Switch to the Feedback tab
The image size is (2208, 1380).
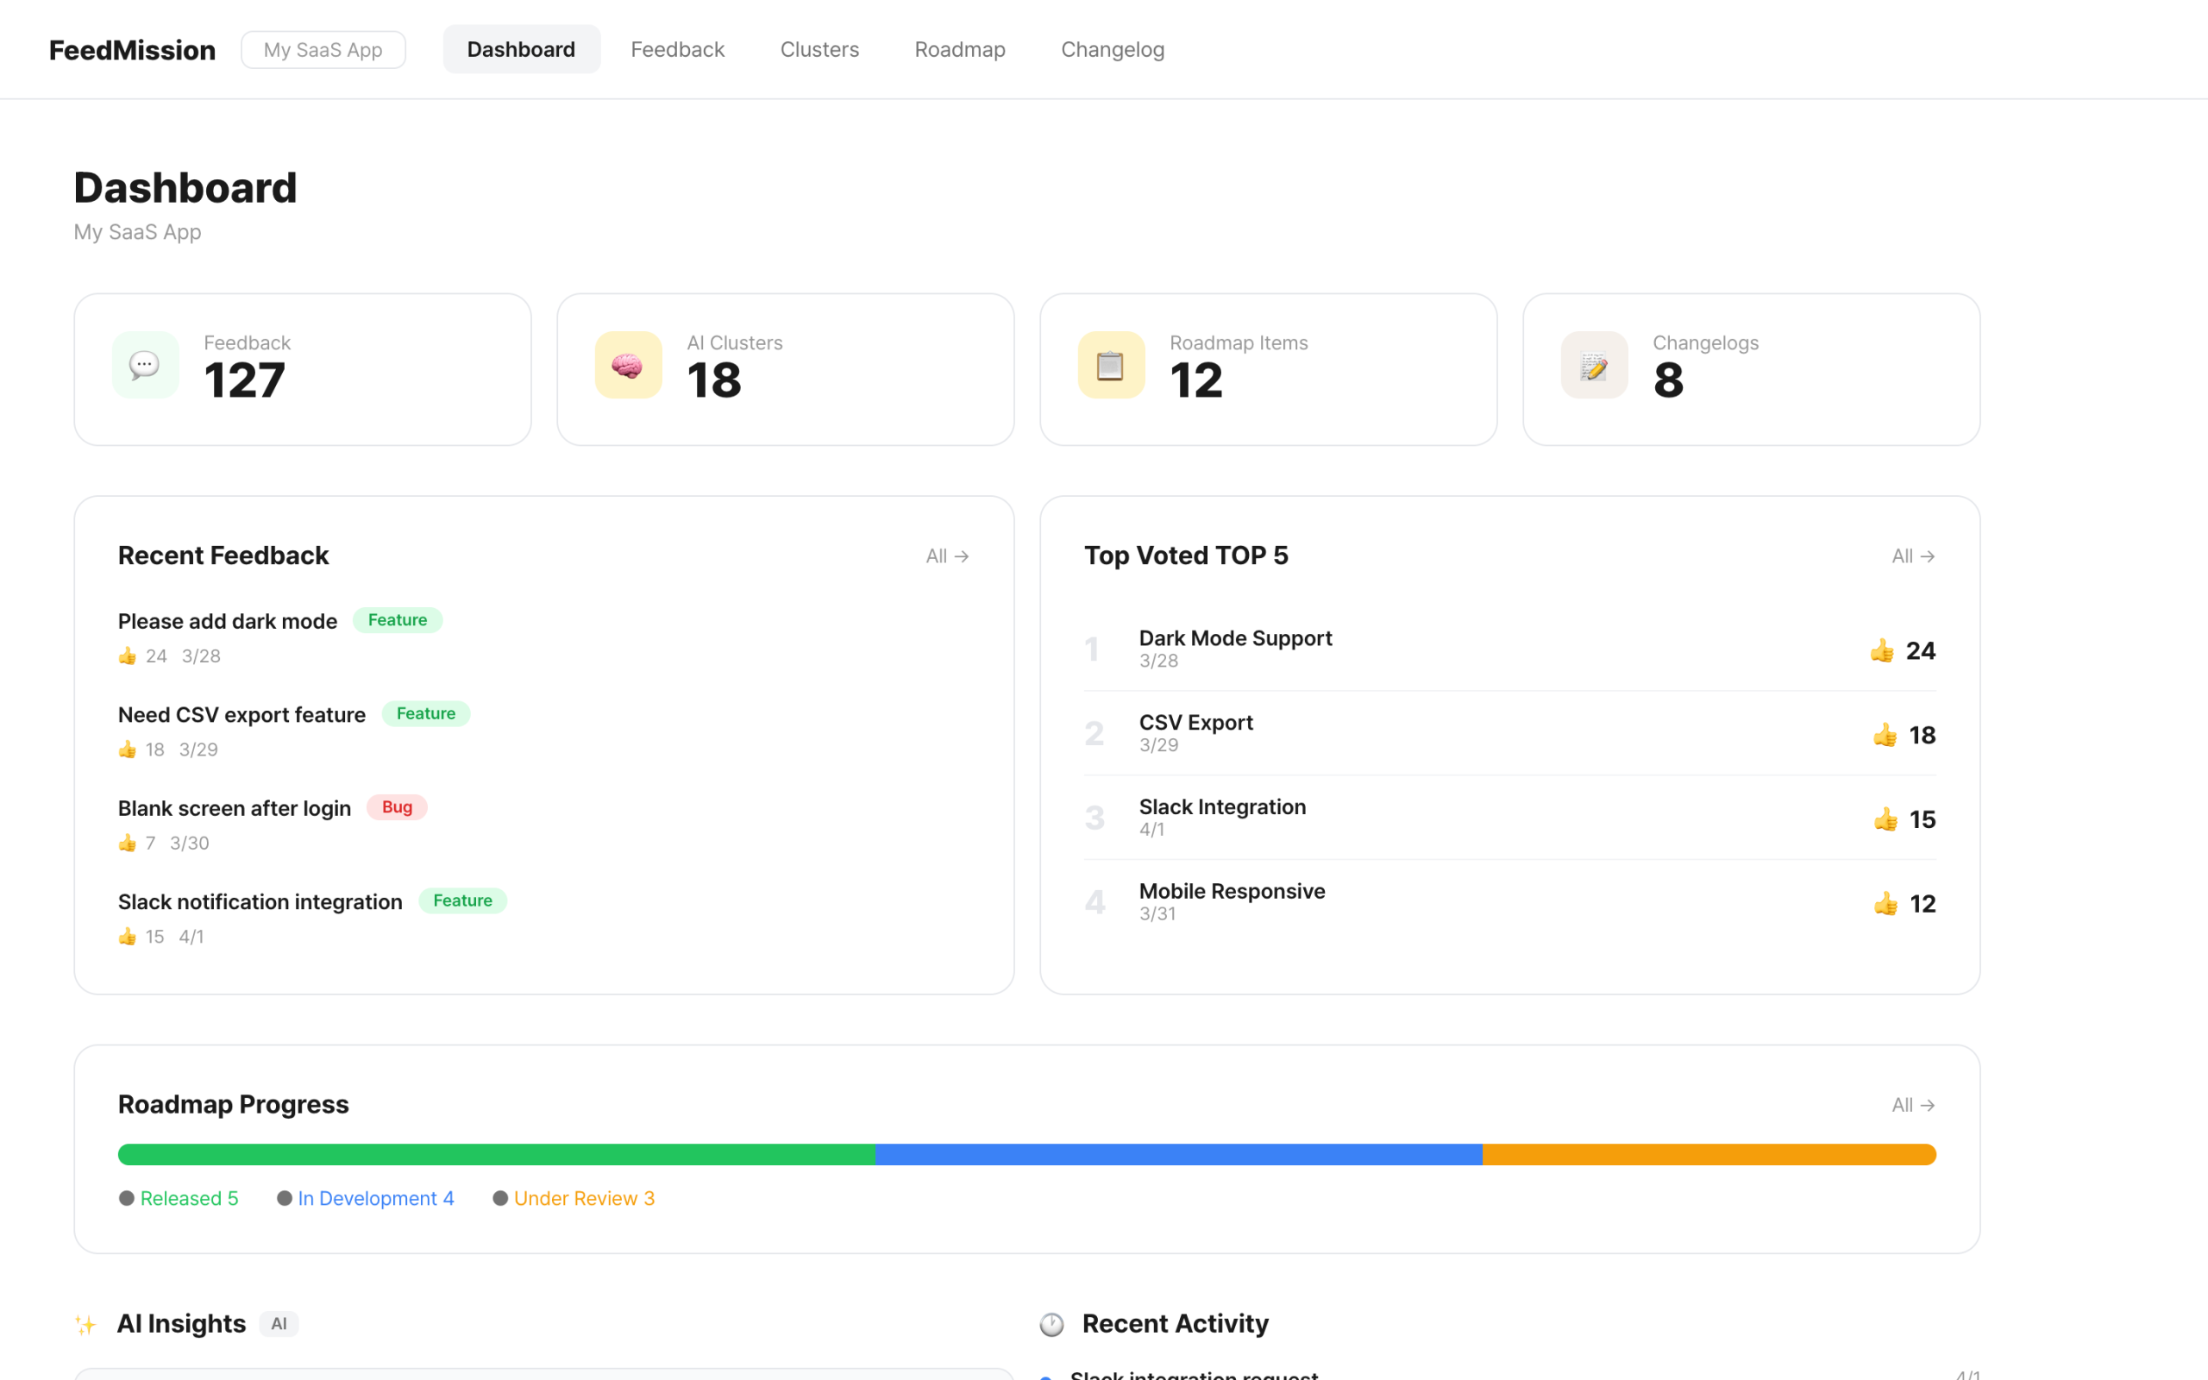coord(677,49)
